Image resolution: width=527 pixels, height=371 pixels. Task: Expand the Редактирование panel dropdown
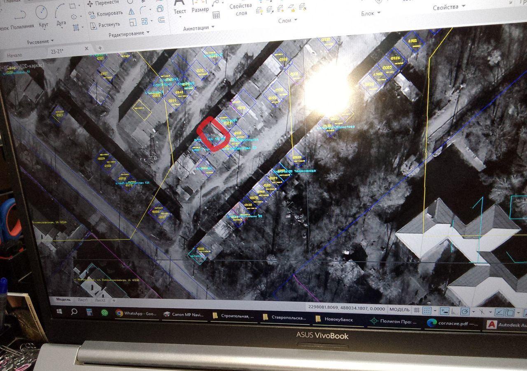pos(129,33)
